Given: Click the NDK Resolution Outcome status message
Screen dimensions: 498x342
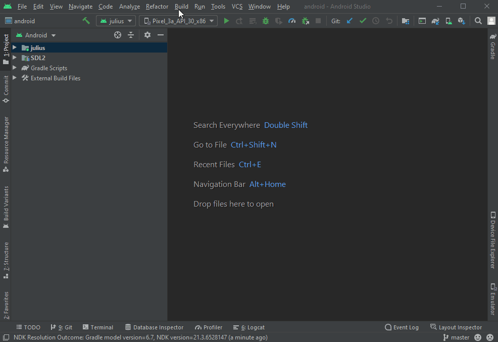Looking at the screenshot, I should 140,337.
